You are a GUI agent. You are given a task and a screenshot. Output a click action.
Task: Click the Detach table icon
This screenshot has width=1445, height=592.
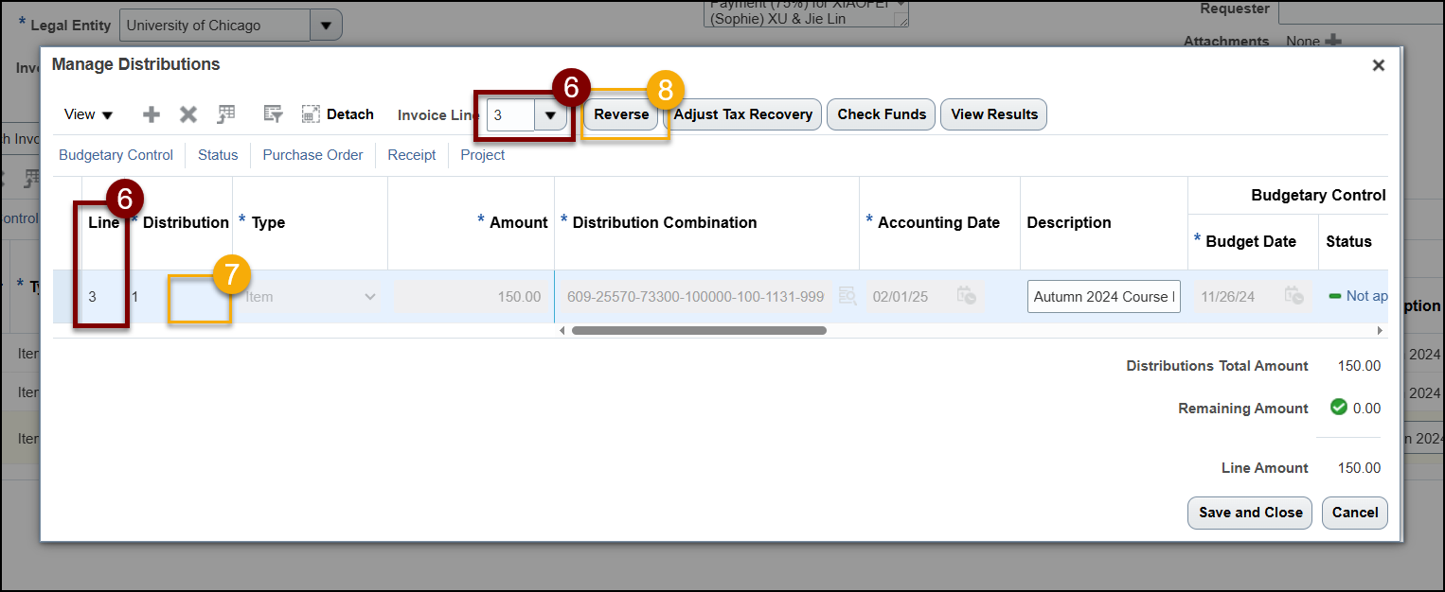coord(338,114)
